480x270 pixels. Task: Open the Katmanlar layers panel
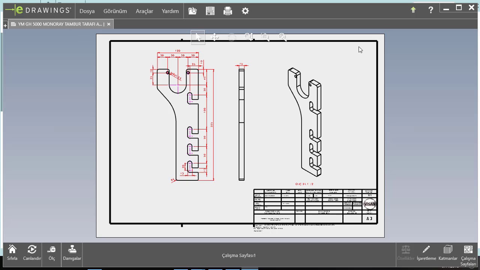point(448,253)
